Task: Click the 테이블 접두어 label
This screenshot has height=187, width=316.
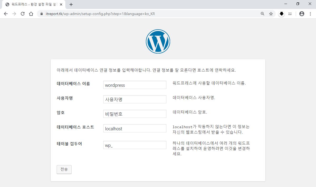Action: pyautogui.click(x=69, y=144)
